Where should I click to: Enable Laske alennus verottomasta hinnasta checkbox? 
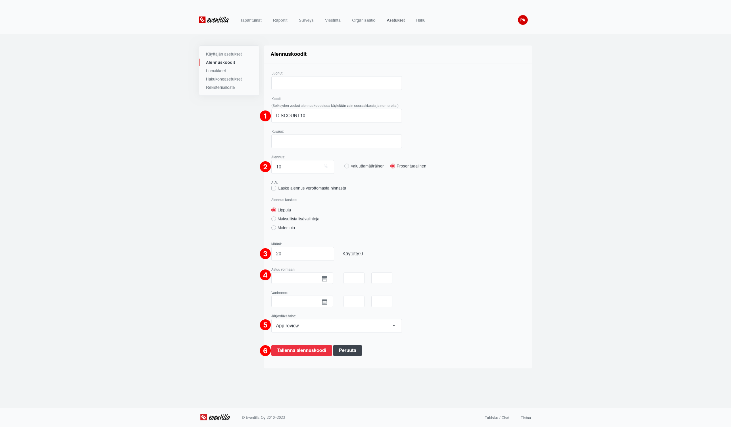click(274, 188)
